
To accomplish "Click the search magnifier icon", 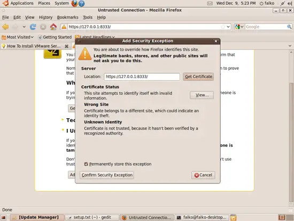I will 289,27.
